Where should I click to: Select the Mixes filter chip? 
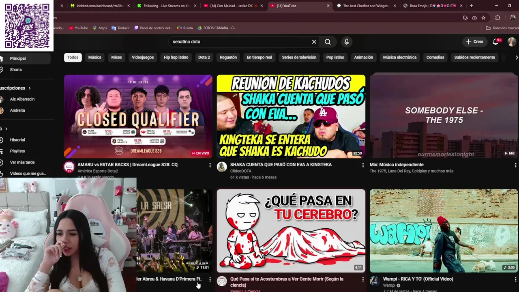(116, 57)
